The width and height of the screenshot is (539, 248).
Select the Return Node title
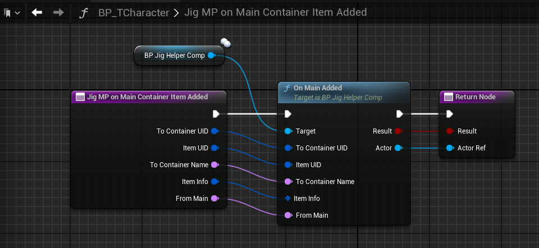476,97
